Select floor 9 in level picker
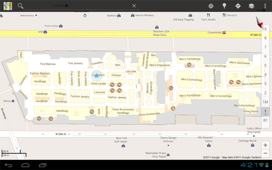The width and height of the screenshot is (272, 170). click(x=265, y=29)
